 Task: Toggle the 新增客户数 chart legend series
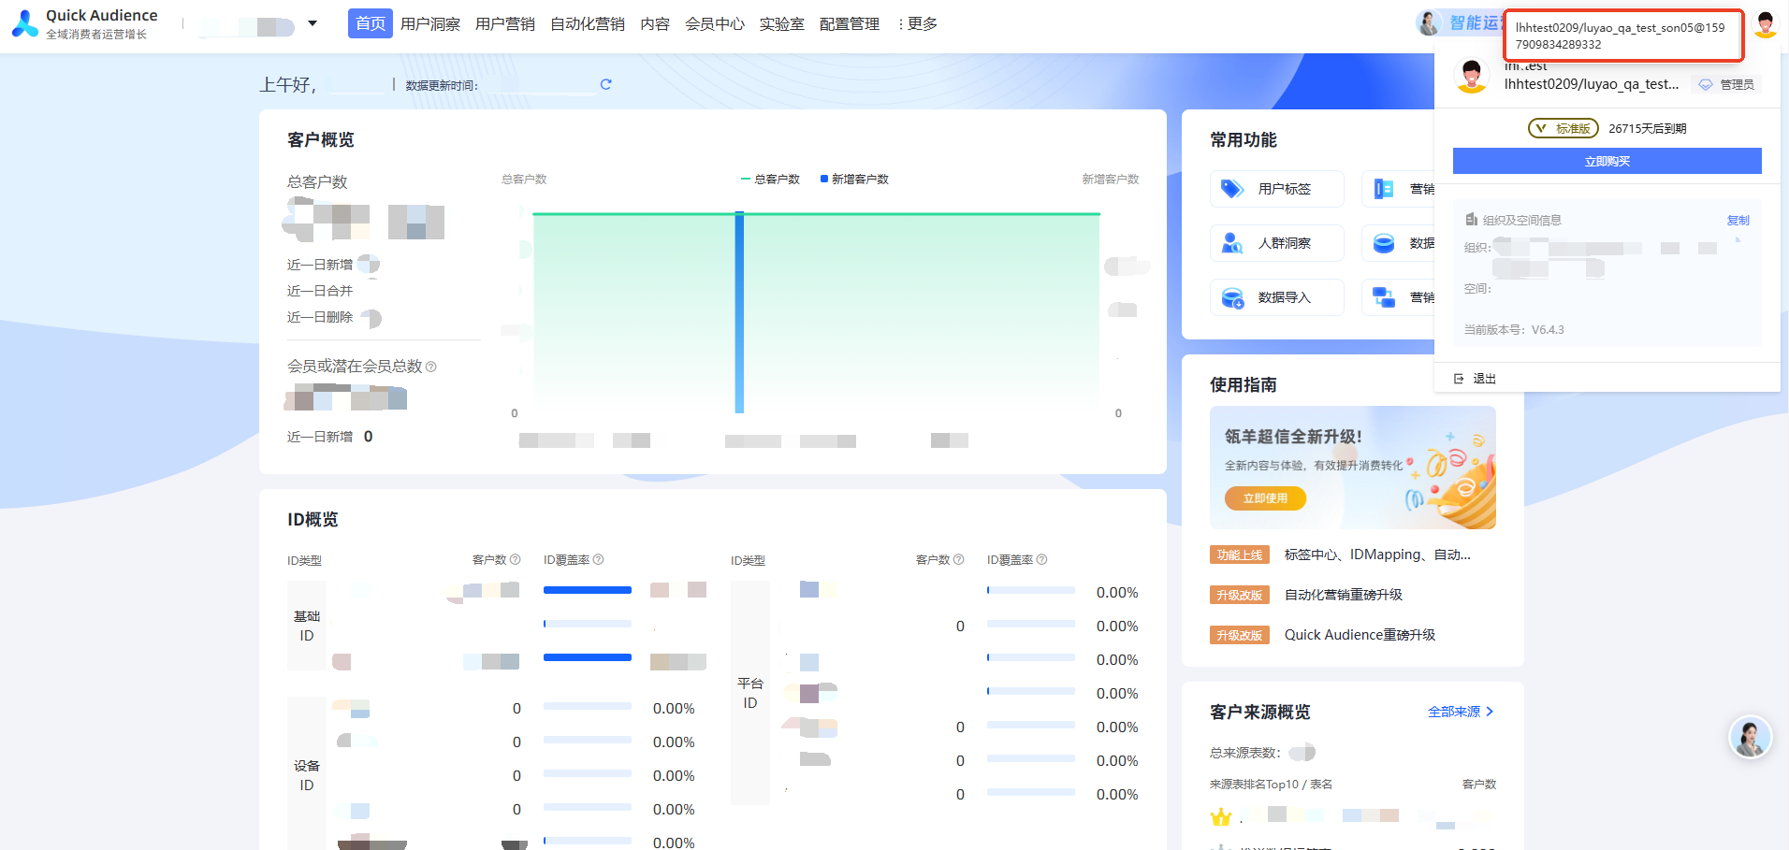pos(854,179)
